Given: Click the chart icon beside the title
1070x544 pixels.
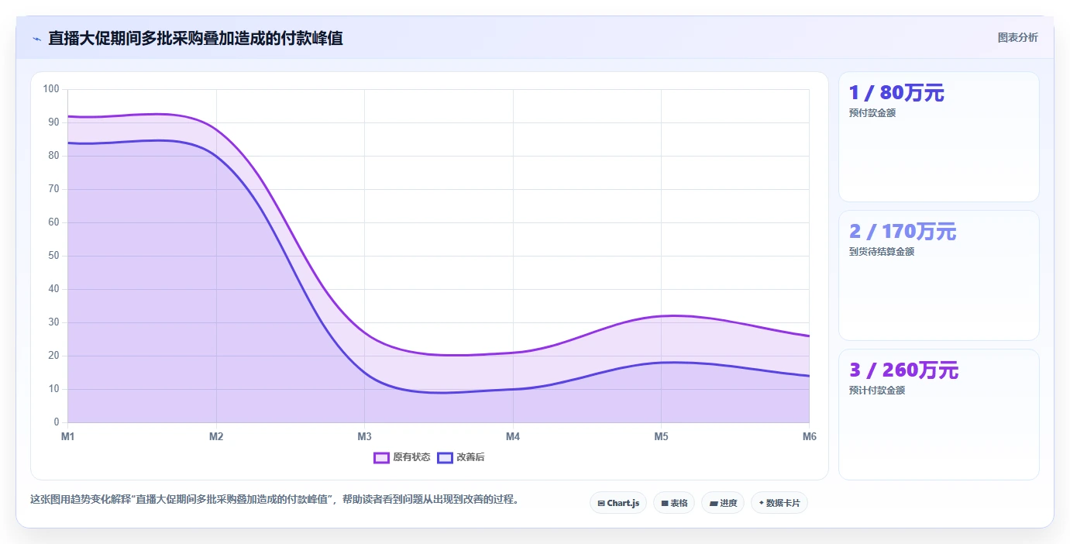Looking at the screenshot, I should coord(36,38).
